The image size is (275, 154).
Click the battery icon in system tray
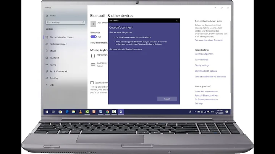tap(199, 112)
